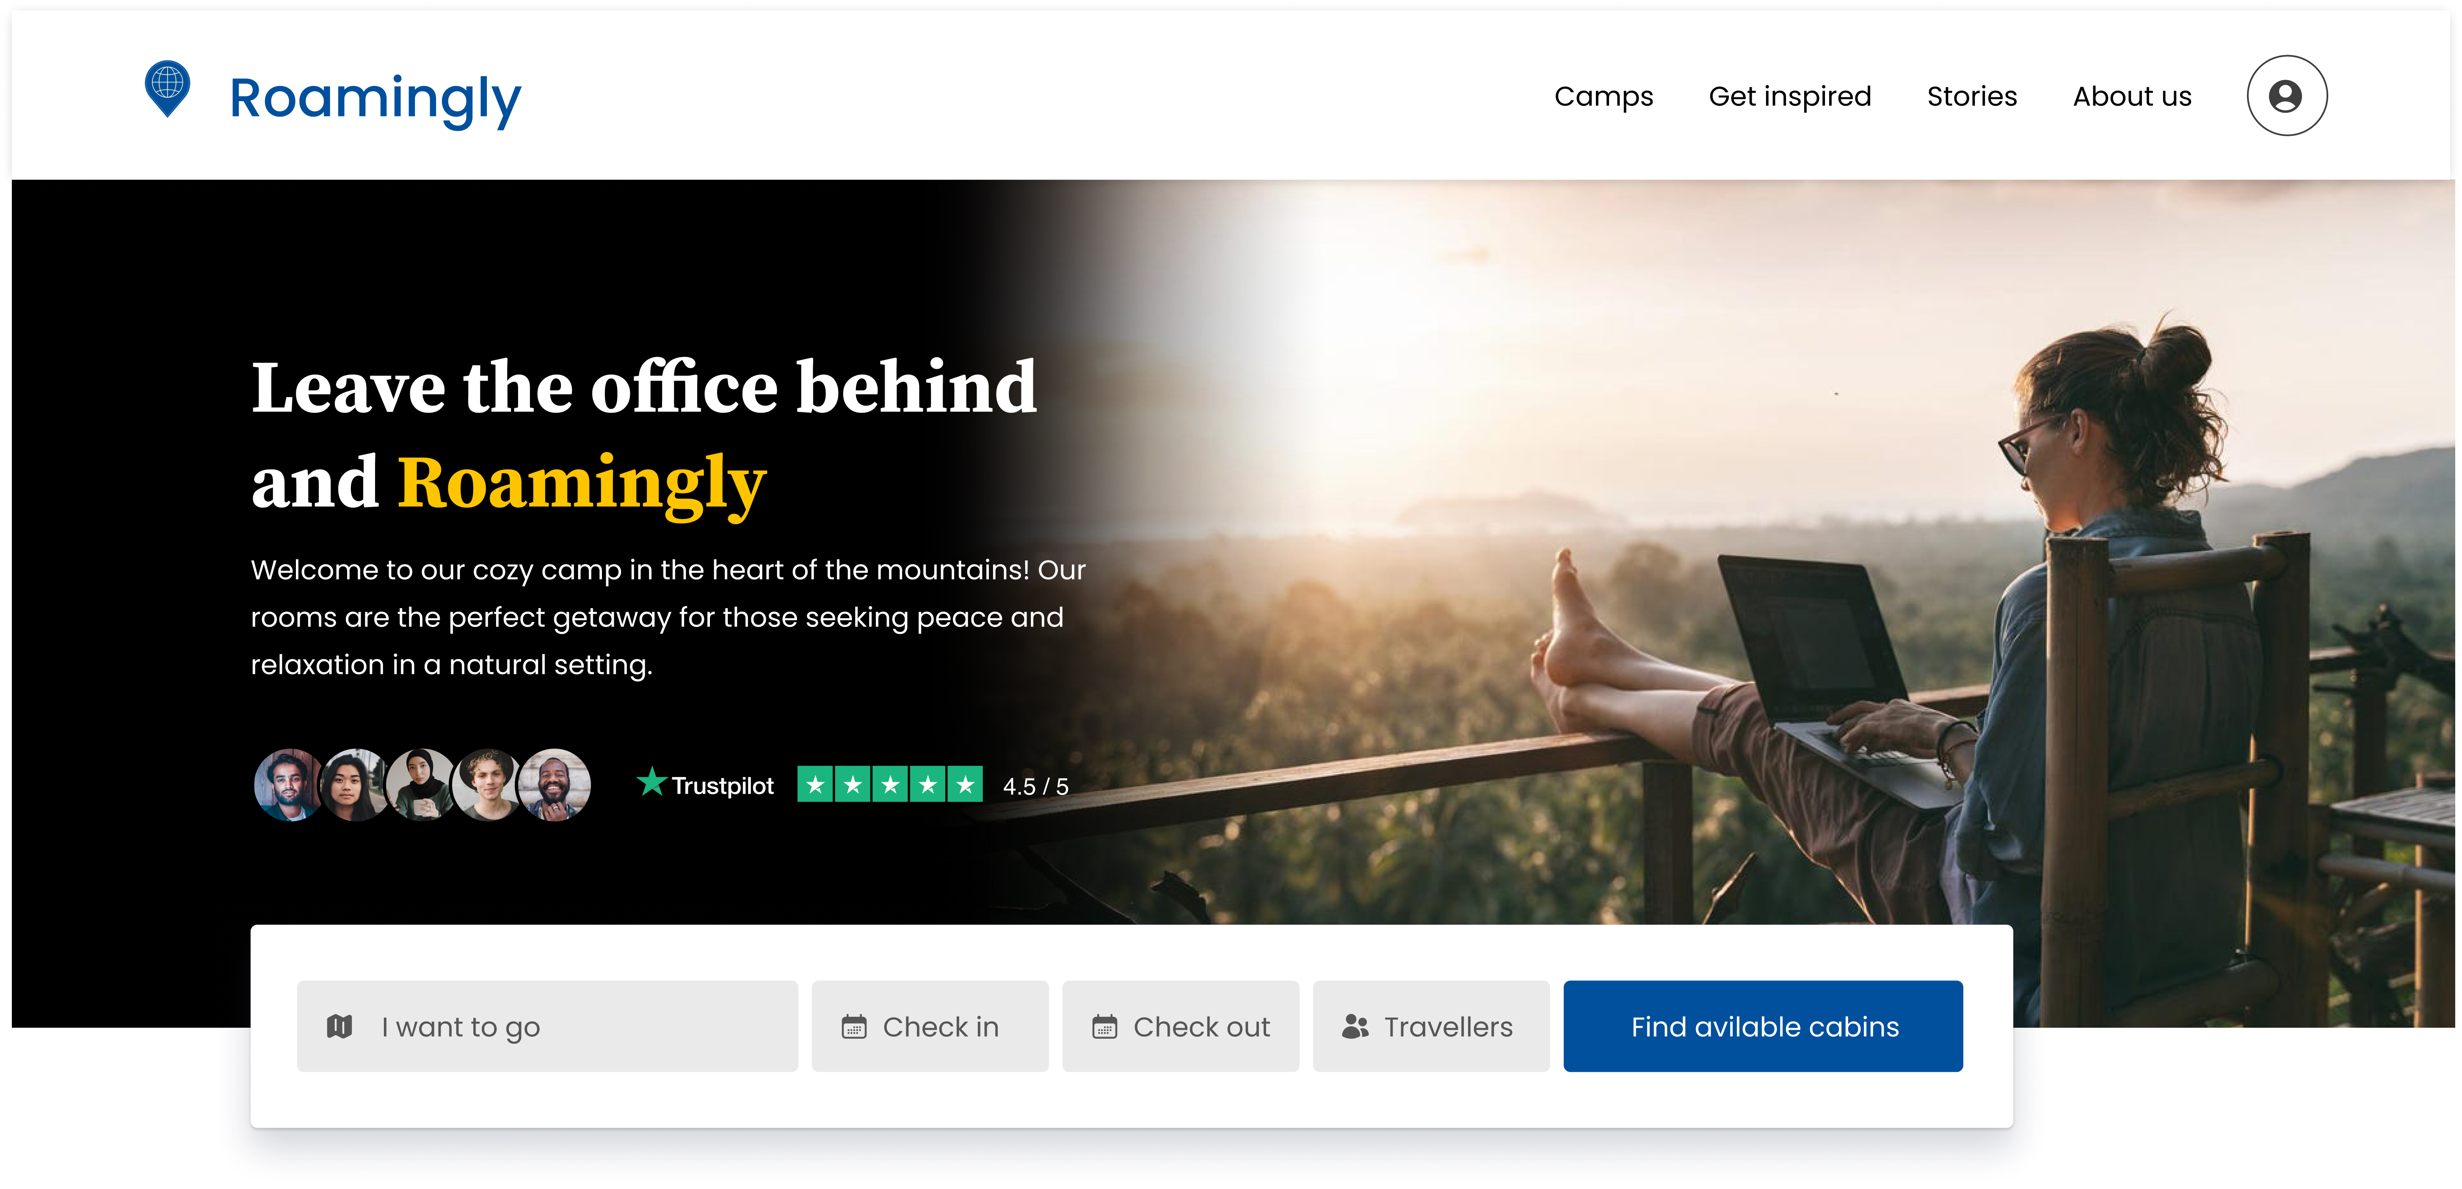
Task: Click the people icon beside Travellers
Action: [1354, 1026]
